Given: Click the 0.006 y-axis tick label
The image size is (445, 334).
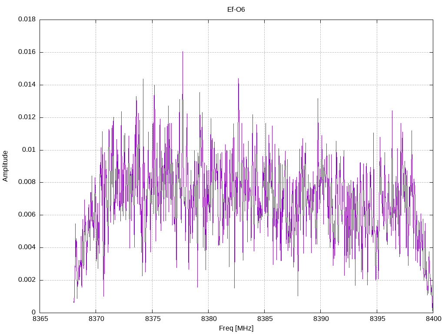Looking at the screenshot, I should pyautogui.click(x=27, y=215).
